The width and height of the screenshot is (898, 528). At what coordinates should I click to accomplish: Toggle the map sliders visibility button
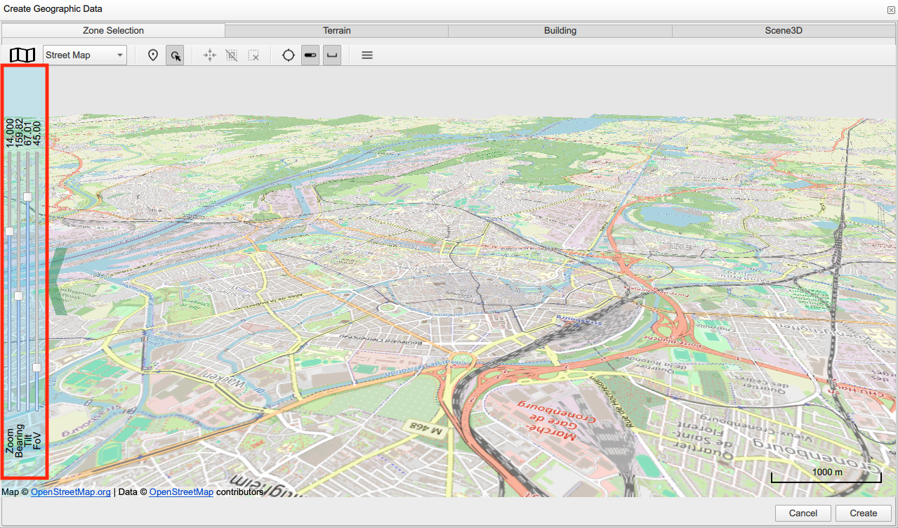310,55
